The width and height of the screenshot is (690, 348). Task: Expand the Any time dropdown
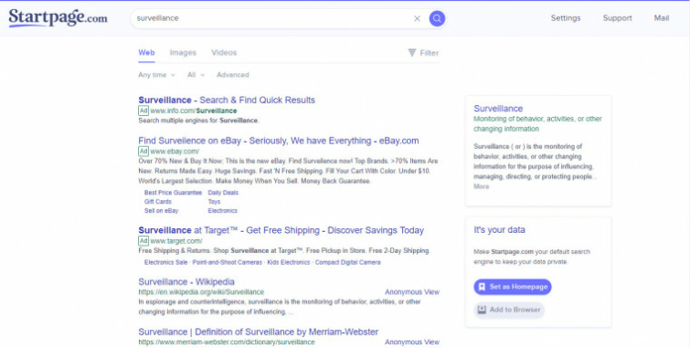(x=156, y=75)
